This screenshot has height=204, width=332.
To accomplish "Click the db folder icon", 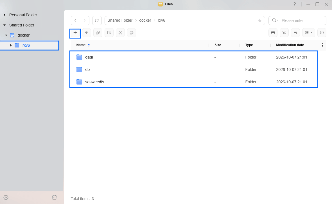I will (79, 70).
